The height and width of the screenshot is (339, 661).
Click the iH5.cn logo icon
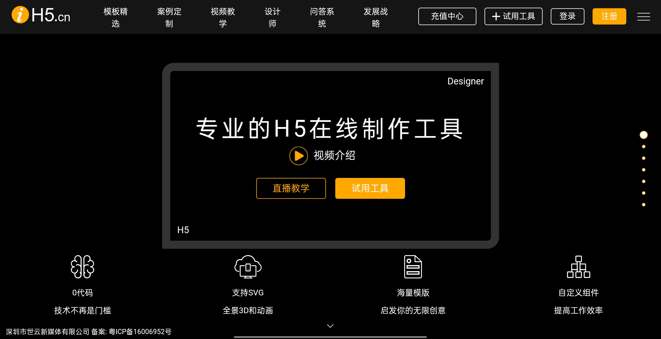20,15
